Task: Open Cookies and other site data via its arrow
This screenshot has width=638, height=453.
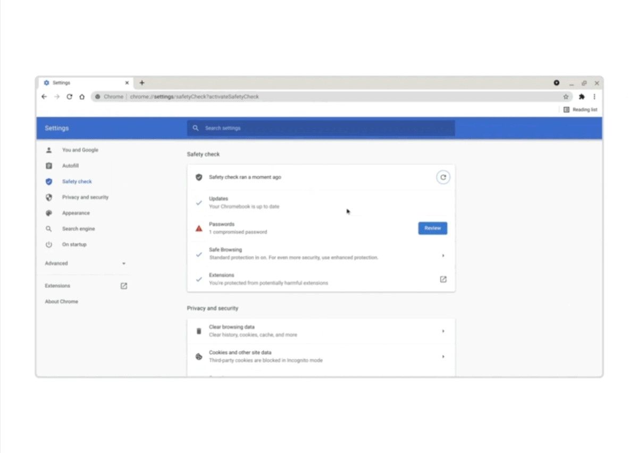Action: tap(443, 356)
